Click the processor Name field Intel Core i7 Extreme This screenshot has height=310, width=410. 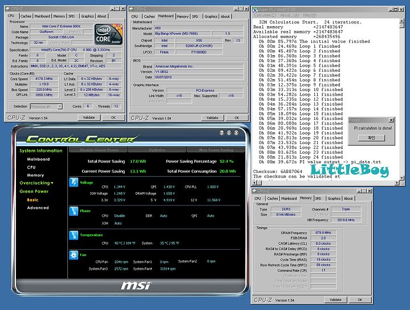point(61,26)
